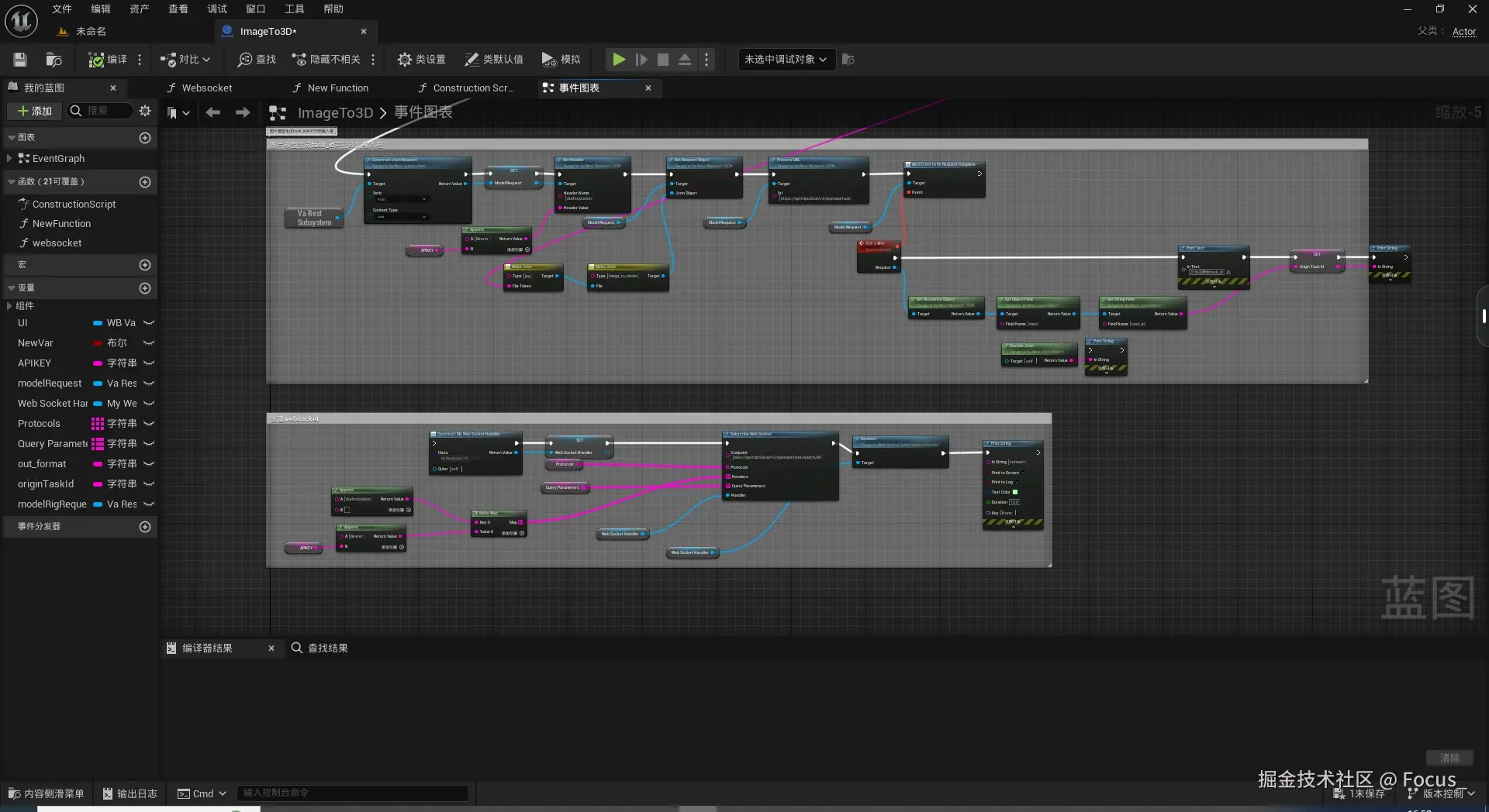The image size is (1489, 812).
Task: Open the 未选中调试对象 debug object dropdown
Action: click(786, 60)
